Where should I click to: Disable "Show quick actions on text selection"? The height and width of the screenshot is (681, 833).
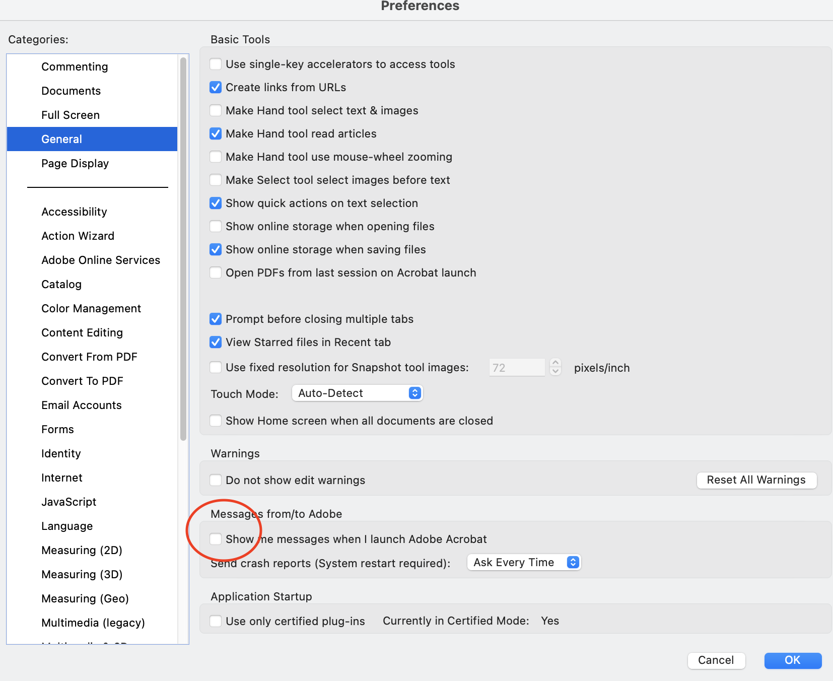coord(216,203)
